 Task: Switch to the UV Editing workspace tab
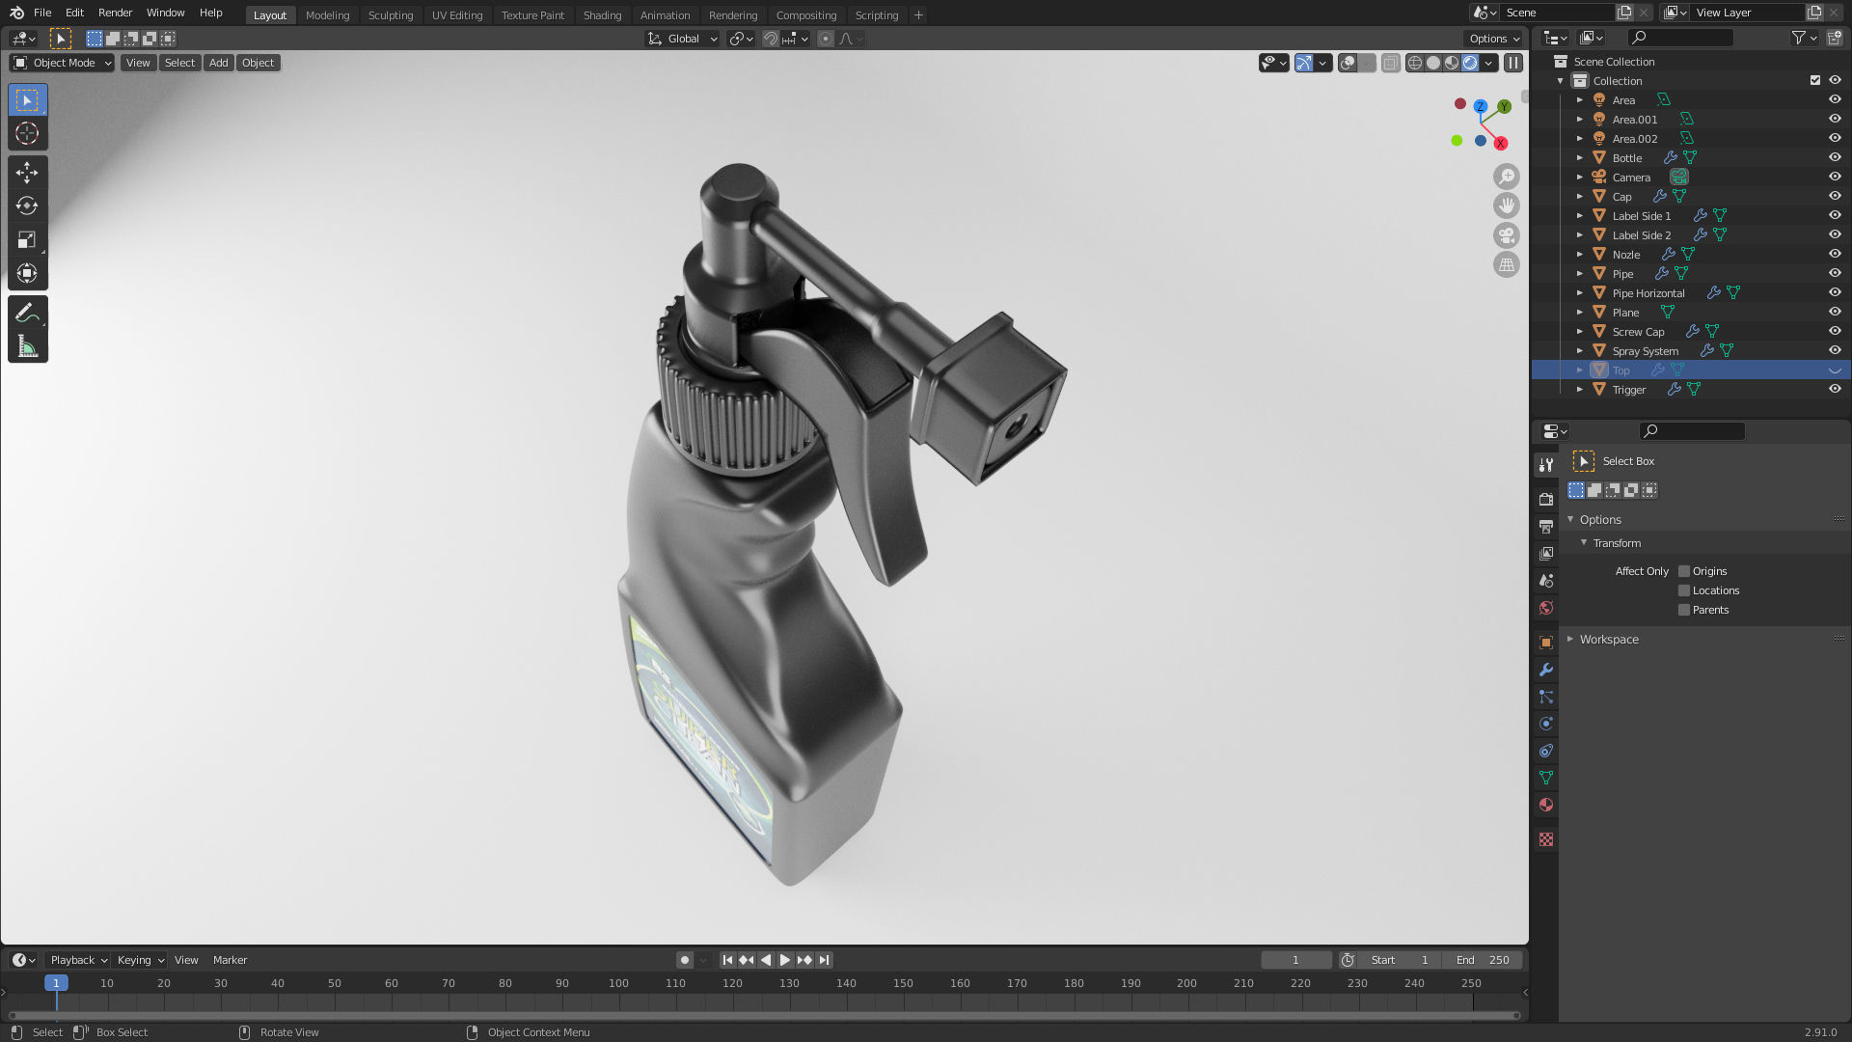457,14
